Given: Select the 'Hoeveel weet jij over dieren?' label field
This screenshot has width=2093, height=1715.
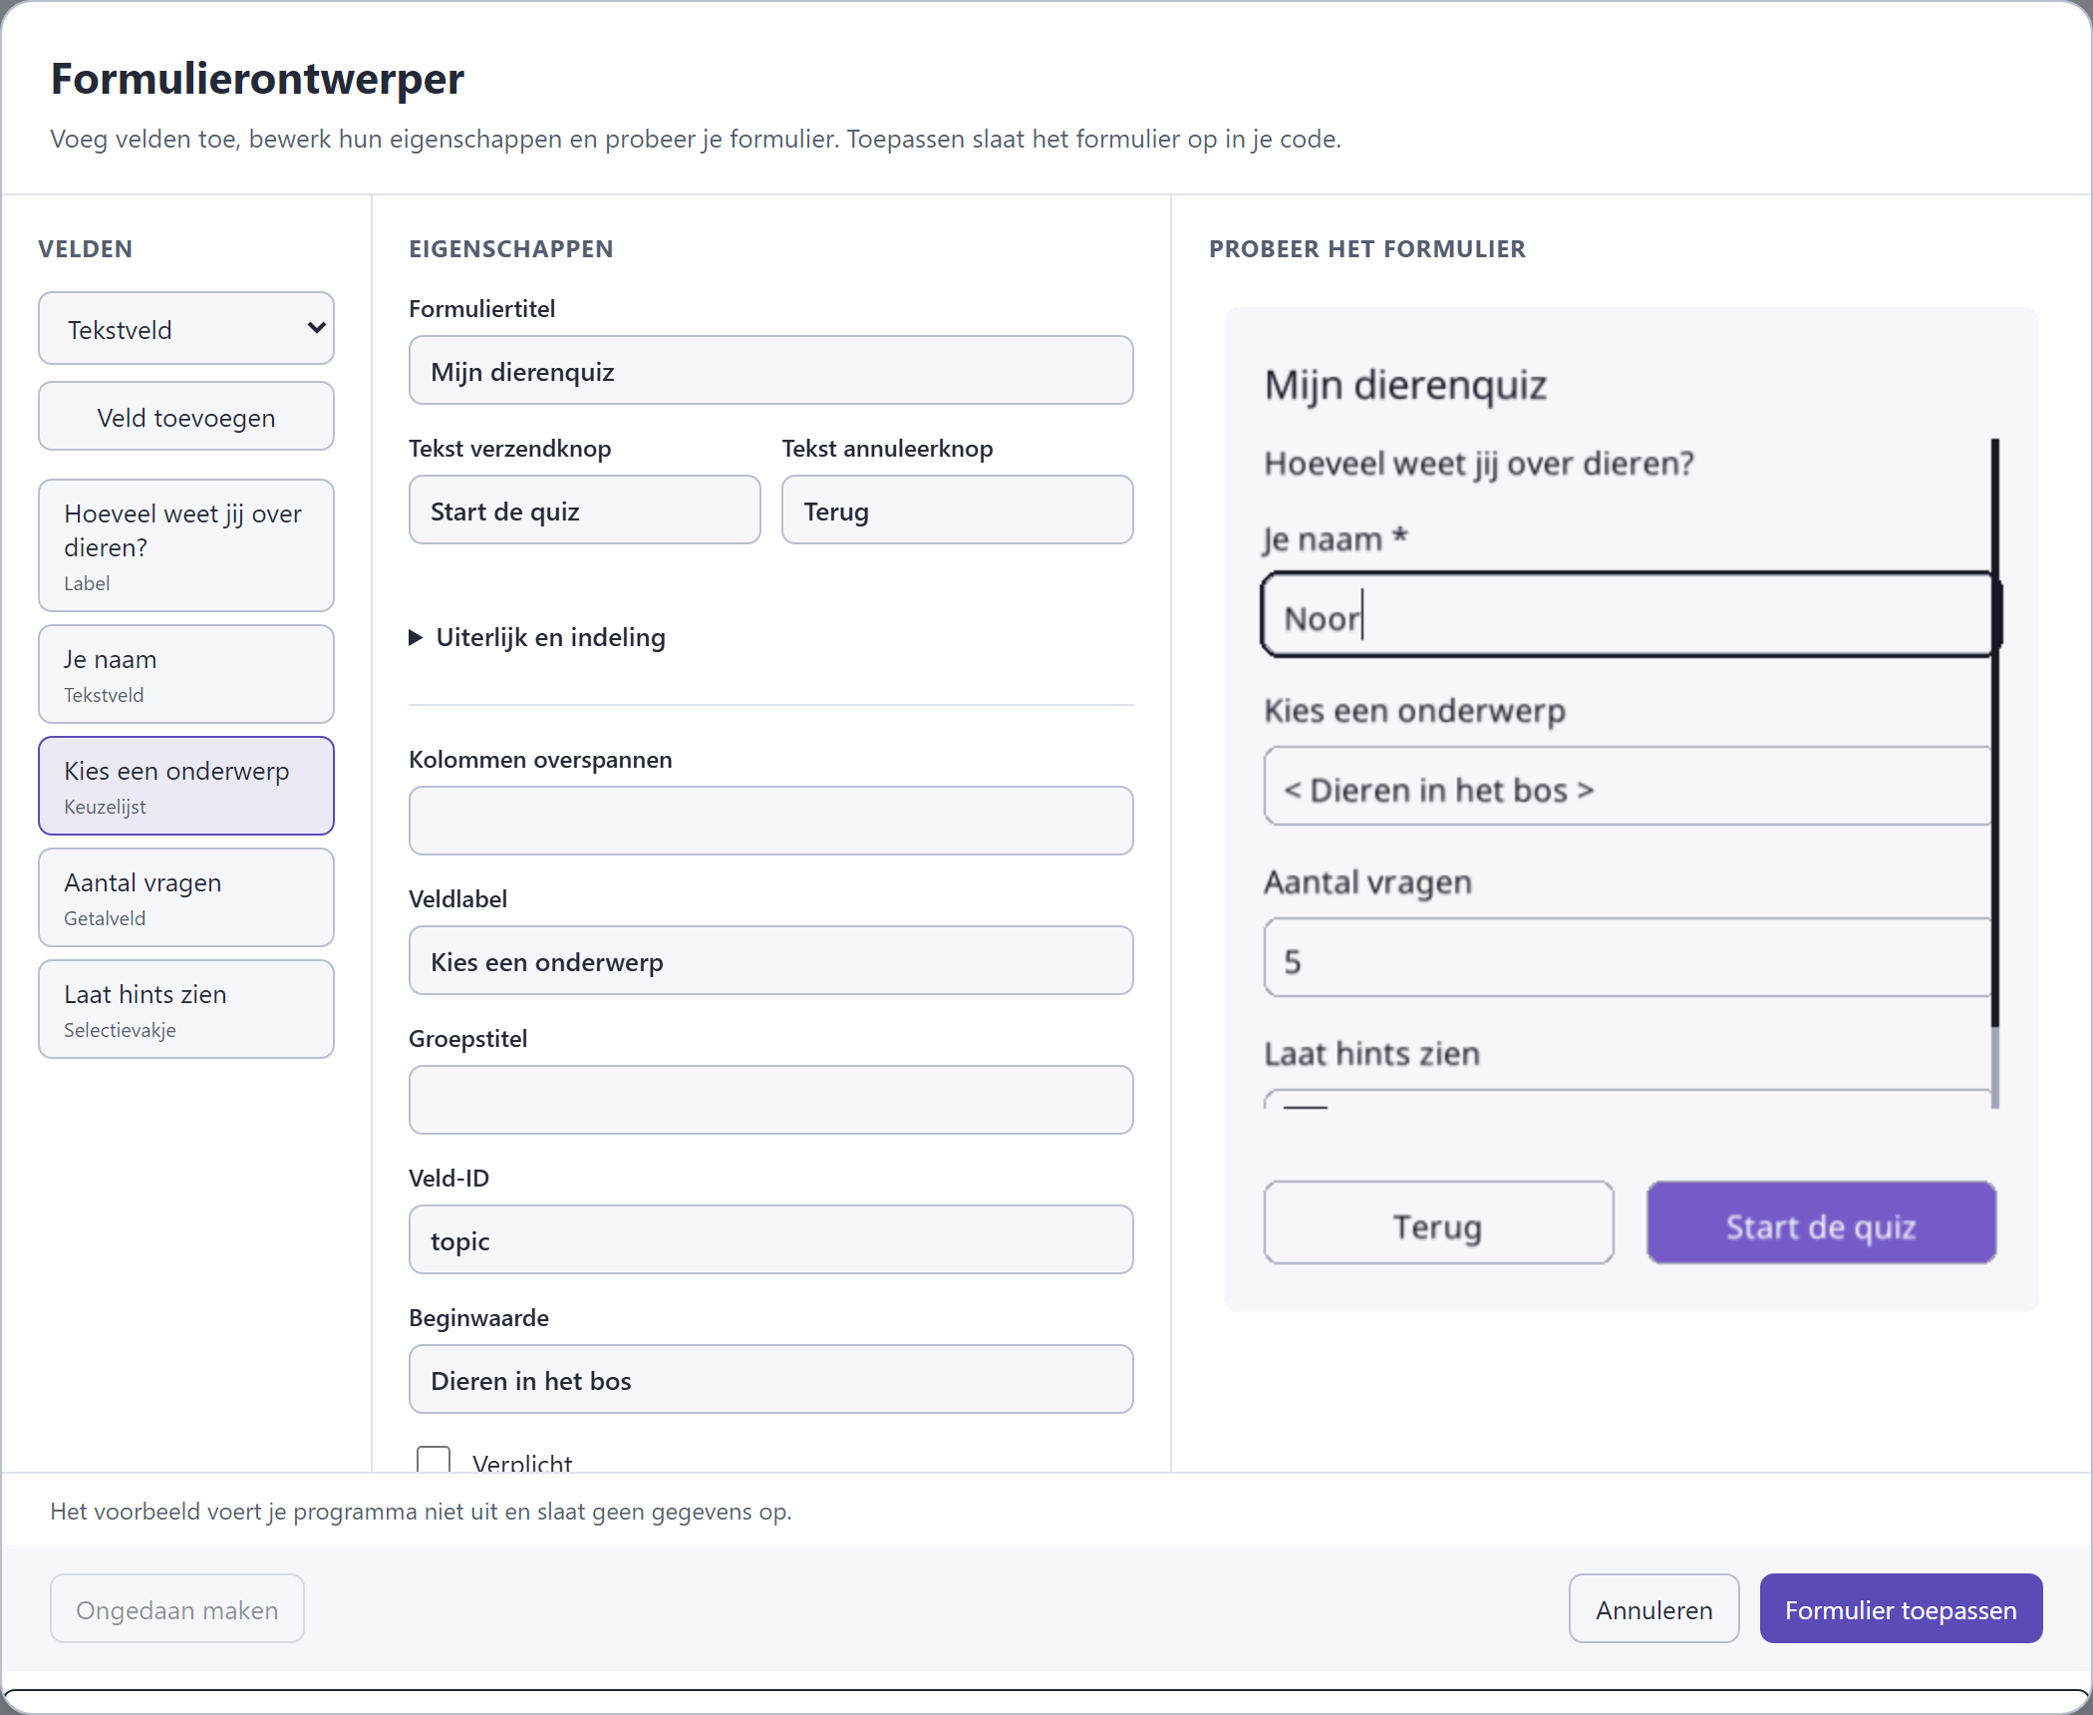Looking at the screenshot, I should (186, 545).
